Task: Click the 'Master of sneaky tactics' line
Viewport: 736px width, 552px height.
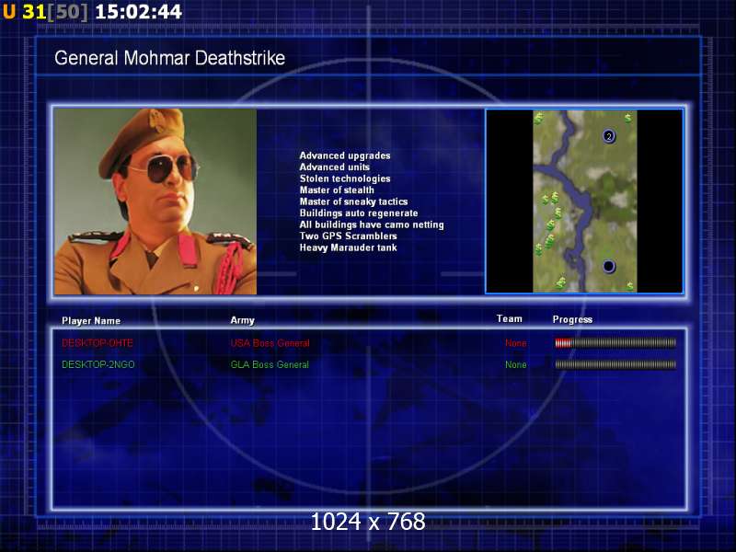Action: [353, 201]
